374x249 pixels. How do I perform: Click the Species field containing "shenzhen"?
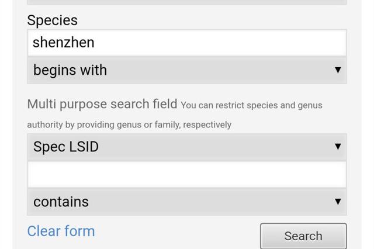186,43
